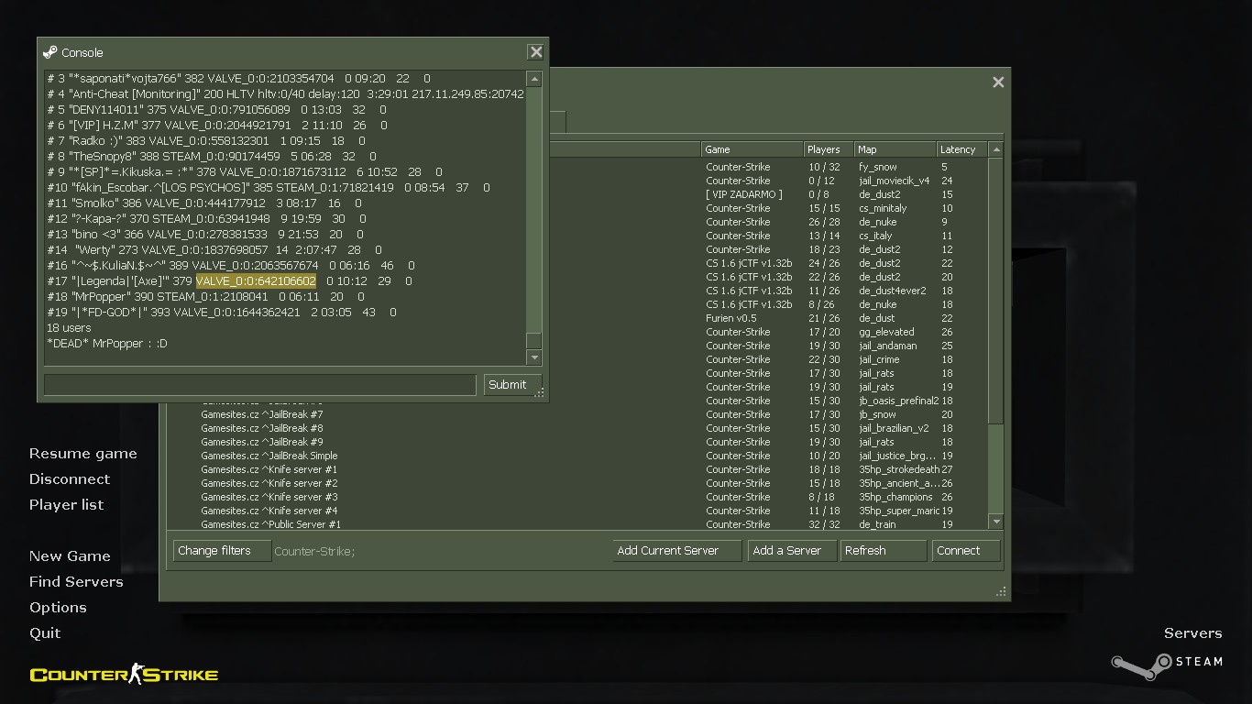This screenshot has width=1252, height=704.
Task: Sort servers by Players column header
Action: [x=829, y=149]
